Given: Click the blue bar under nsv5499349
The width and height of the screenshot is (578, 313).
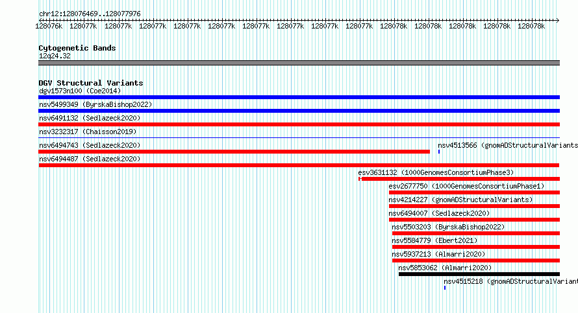Looking at the screenshot, I should coord(299,111).
